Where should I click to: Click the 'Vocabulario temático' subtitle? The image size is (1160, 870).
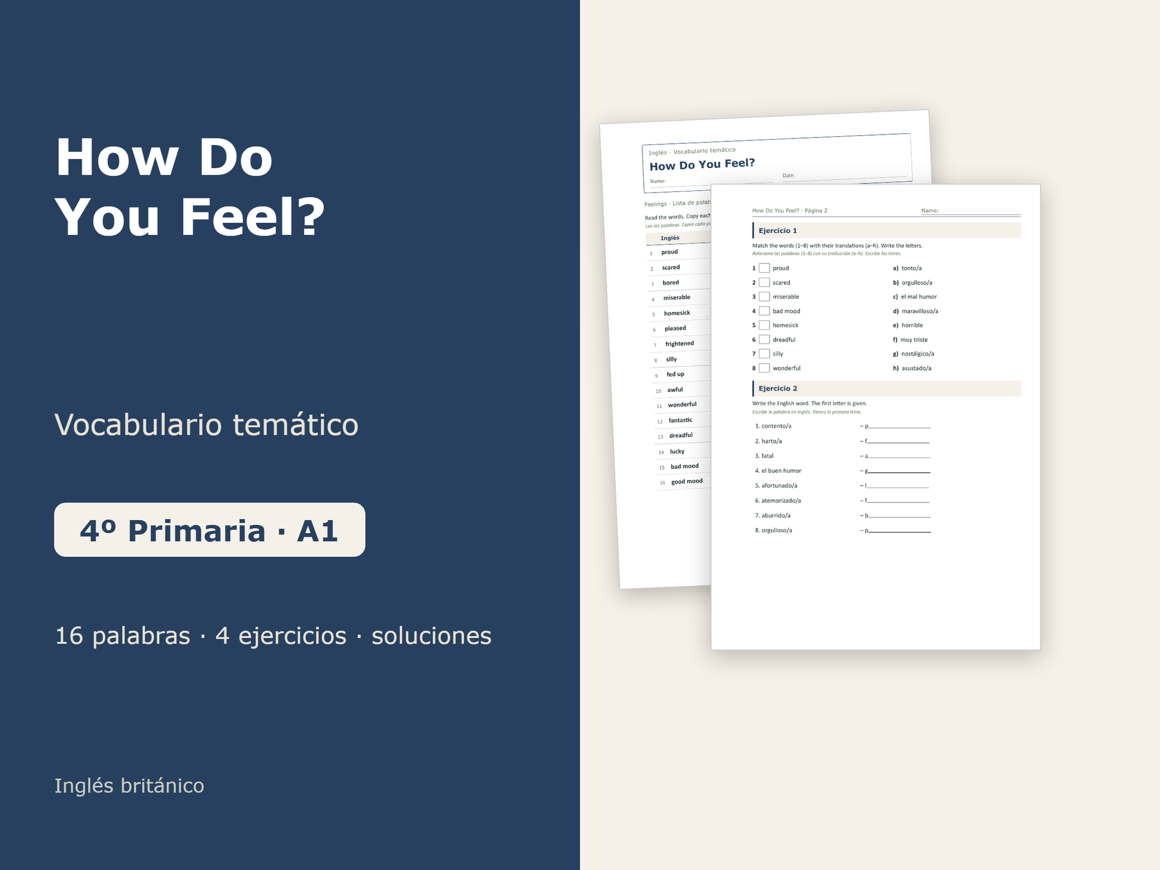206,425
